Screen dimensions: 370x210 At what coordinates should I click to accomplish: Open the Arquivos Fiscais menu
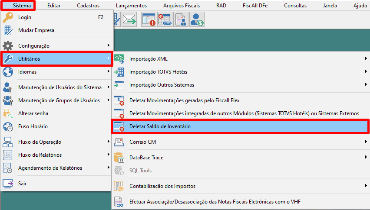182,5
